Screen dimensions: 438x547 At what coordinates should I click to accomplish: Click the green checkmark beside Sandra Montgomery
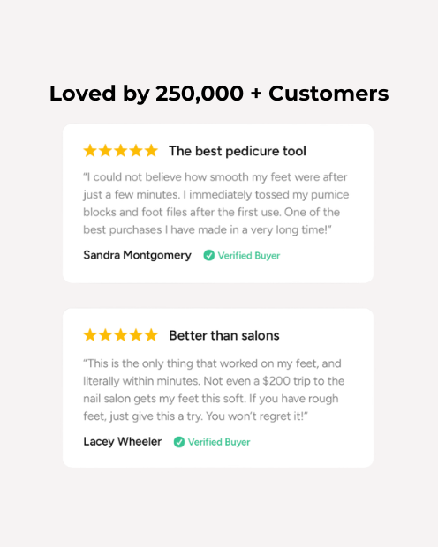tap(209, 255)
